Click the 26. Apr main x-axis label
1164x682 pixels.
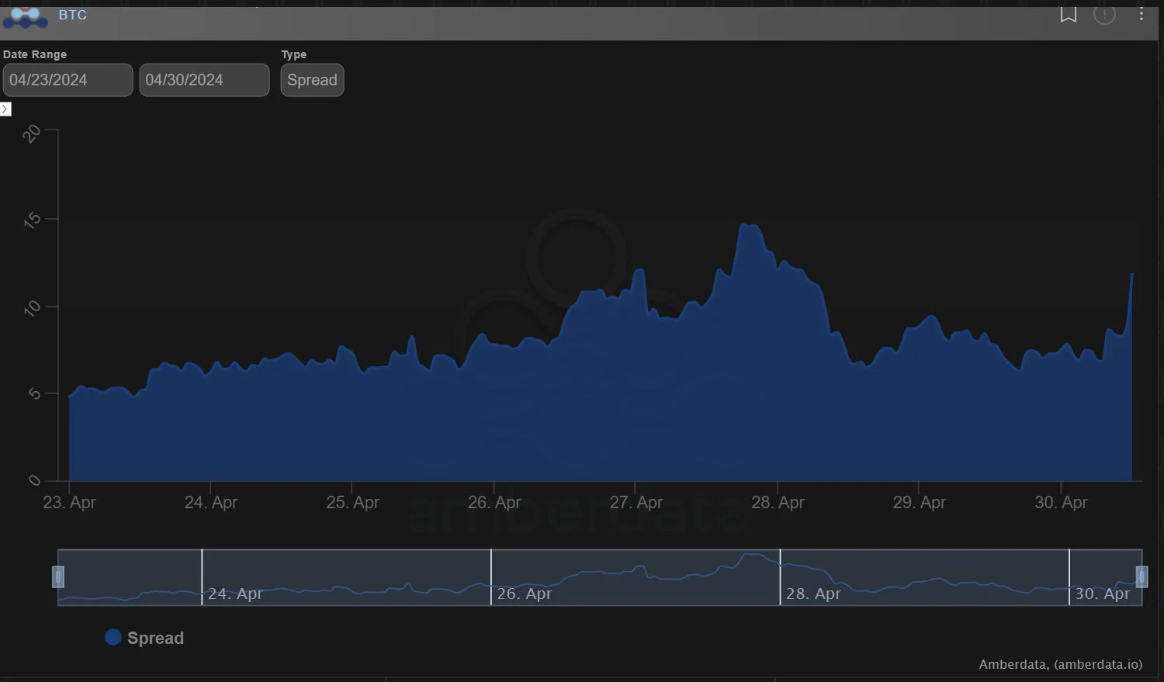494,502
